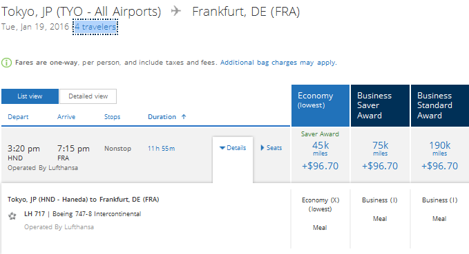This screenshot has height=254, width=469.
Task: Click the Economy (lowest) column header
Action: click(320, 105)
